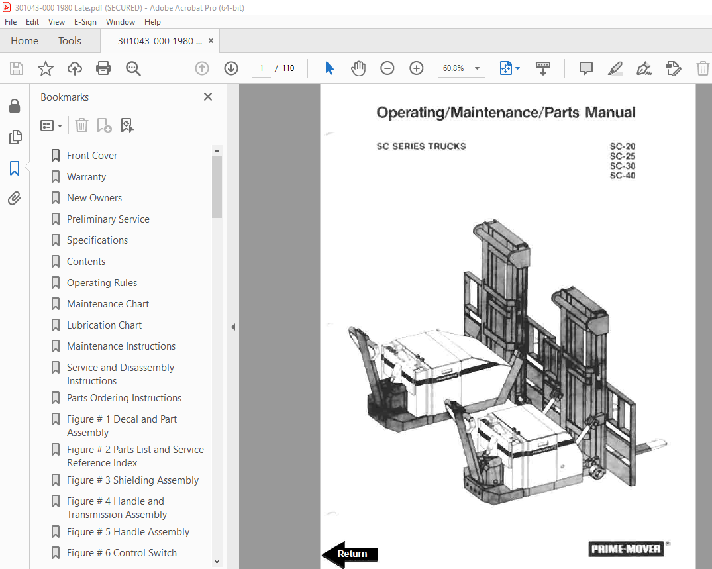Open the Help menu
Viewport: 712px width, 569px height.
[152, 22]
